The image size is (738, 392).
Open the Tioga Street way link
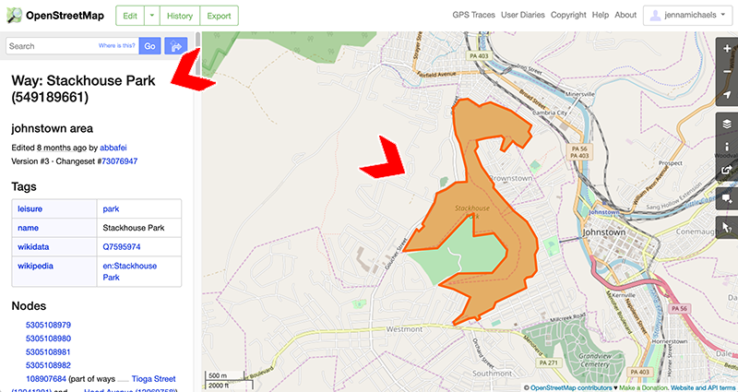[x=153, y=378]
